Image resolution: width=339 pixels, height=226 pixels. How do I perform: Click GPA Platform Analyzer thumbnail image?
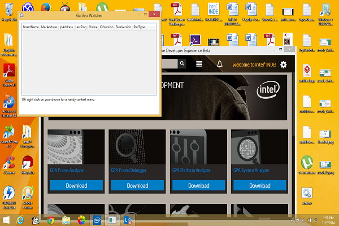[198, 147]
